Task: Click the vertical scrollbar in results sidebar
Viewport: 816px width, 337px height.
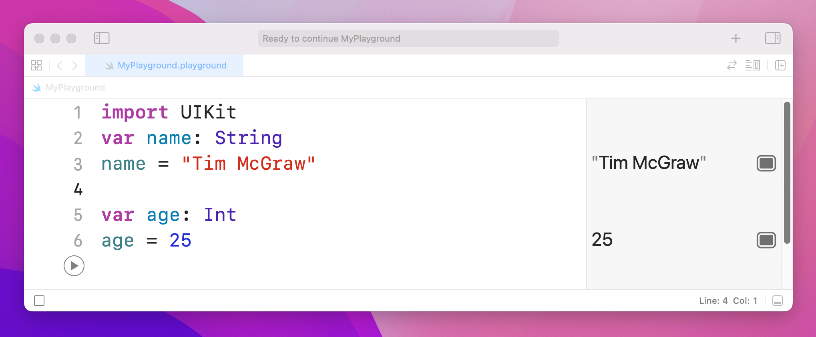Action: pyautogui.click(x=787, y=172)
